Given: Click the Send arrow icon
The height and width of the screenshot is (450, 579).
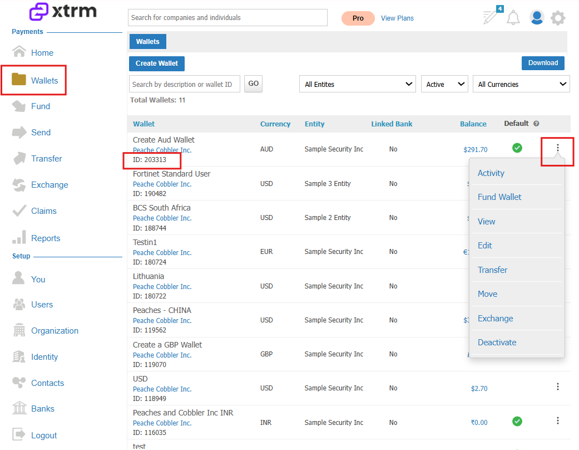Looking at the screenshot, I should 19,132.
